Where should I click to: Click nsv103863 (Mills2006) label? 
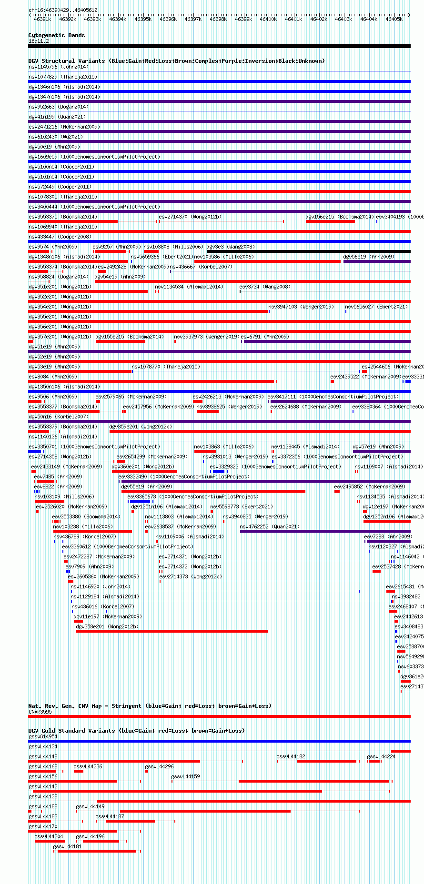coord(224,447)
